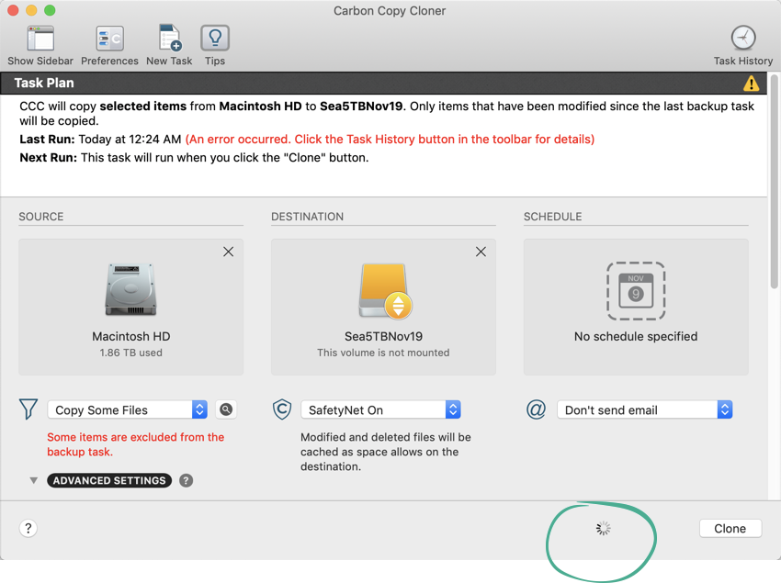Viewport: 781px width, 583px height.
Task: Click the Task Plan header bar
Action: [x=383, y=84]
